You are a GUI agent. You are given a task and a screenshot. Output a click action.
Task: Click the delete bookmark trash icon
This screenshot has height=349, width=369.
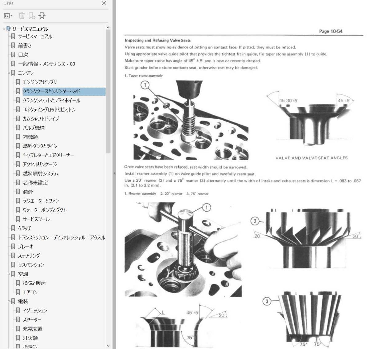(22, 16)
